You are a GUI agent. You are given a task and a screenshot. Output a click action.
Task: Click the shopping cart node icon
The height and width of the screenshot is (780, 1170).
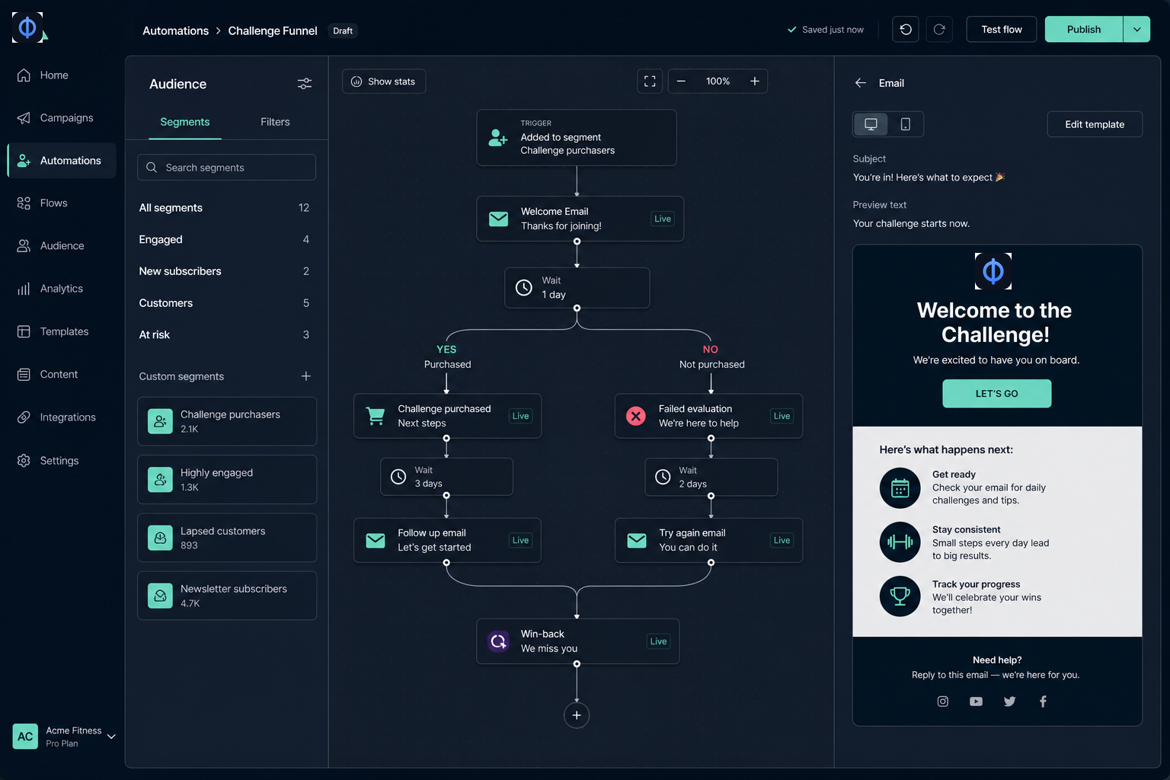(376, 416)
